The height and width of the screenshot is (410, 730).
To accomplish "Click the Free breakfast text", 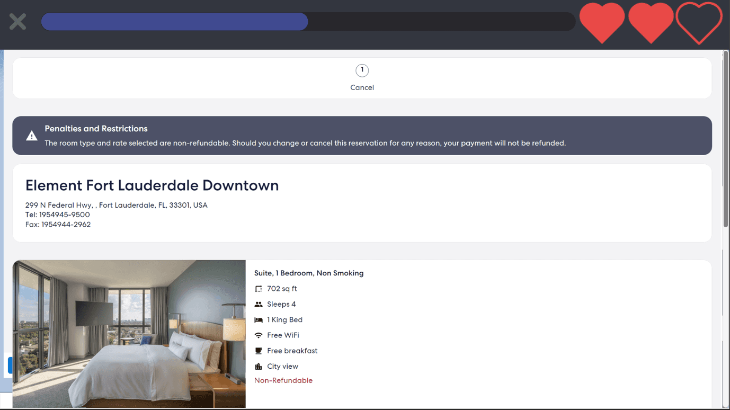I will 292,351.
